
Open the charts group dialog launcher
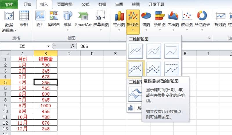coord(209,38)
